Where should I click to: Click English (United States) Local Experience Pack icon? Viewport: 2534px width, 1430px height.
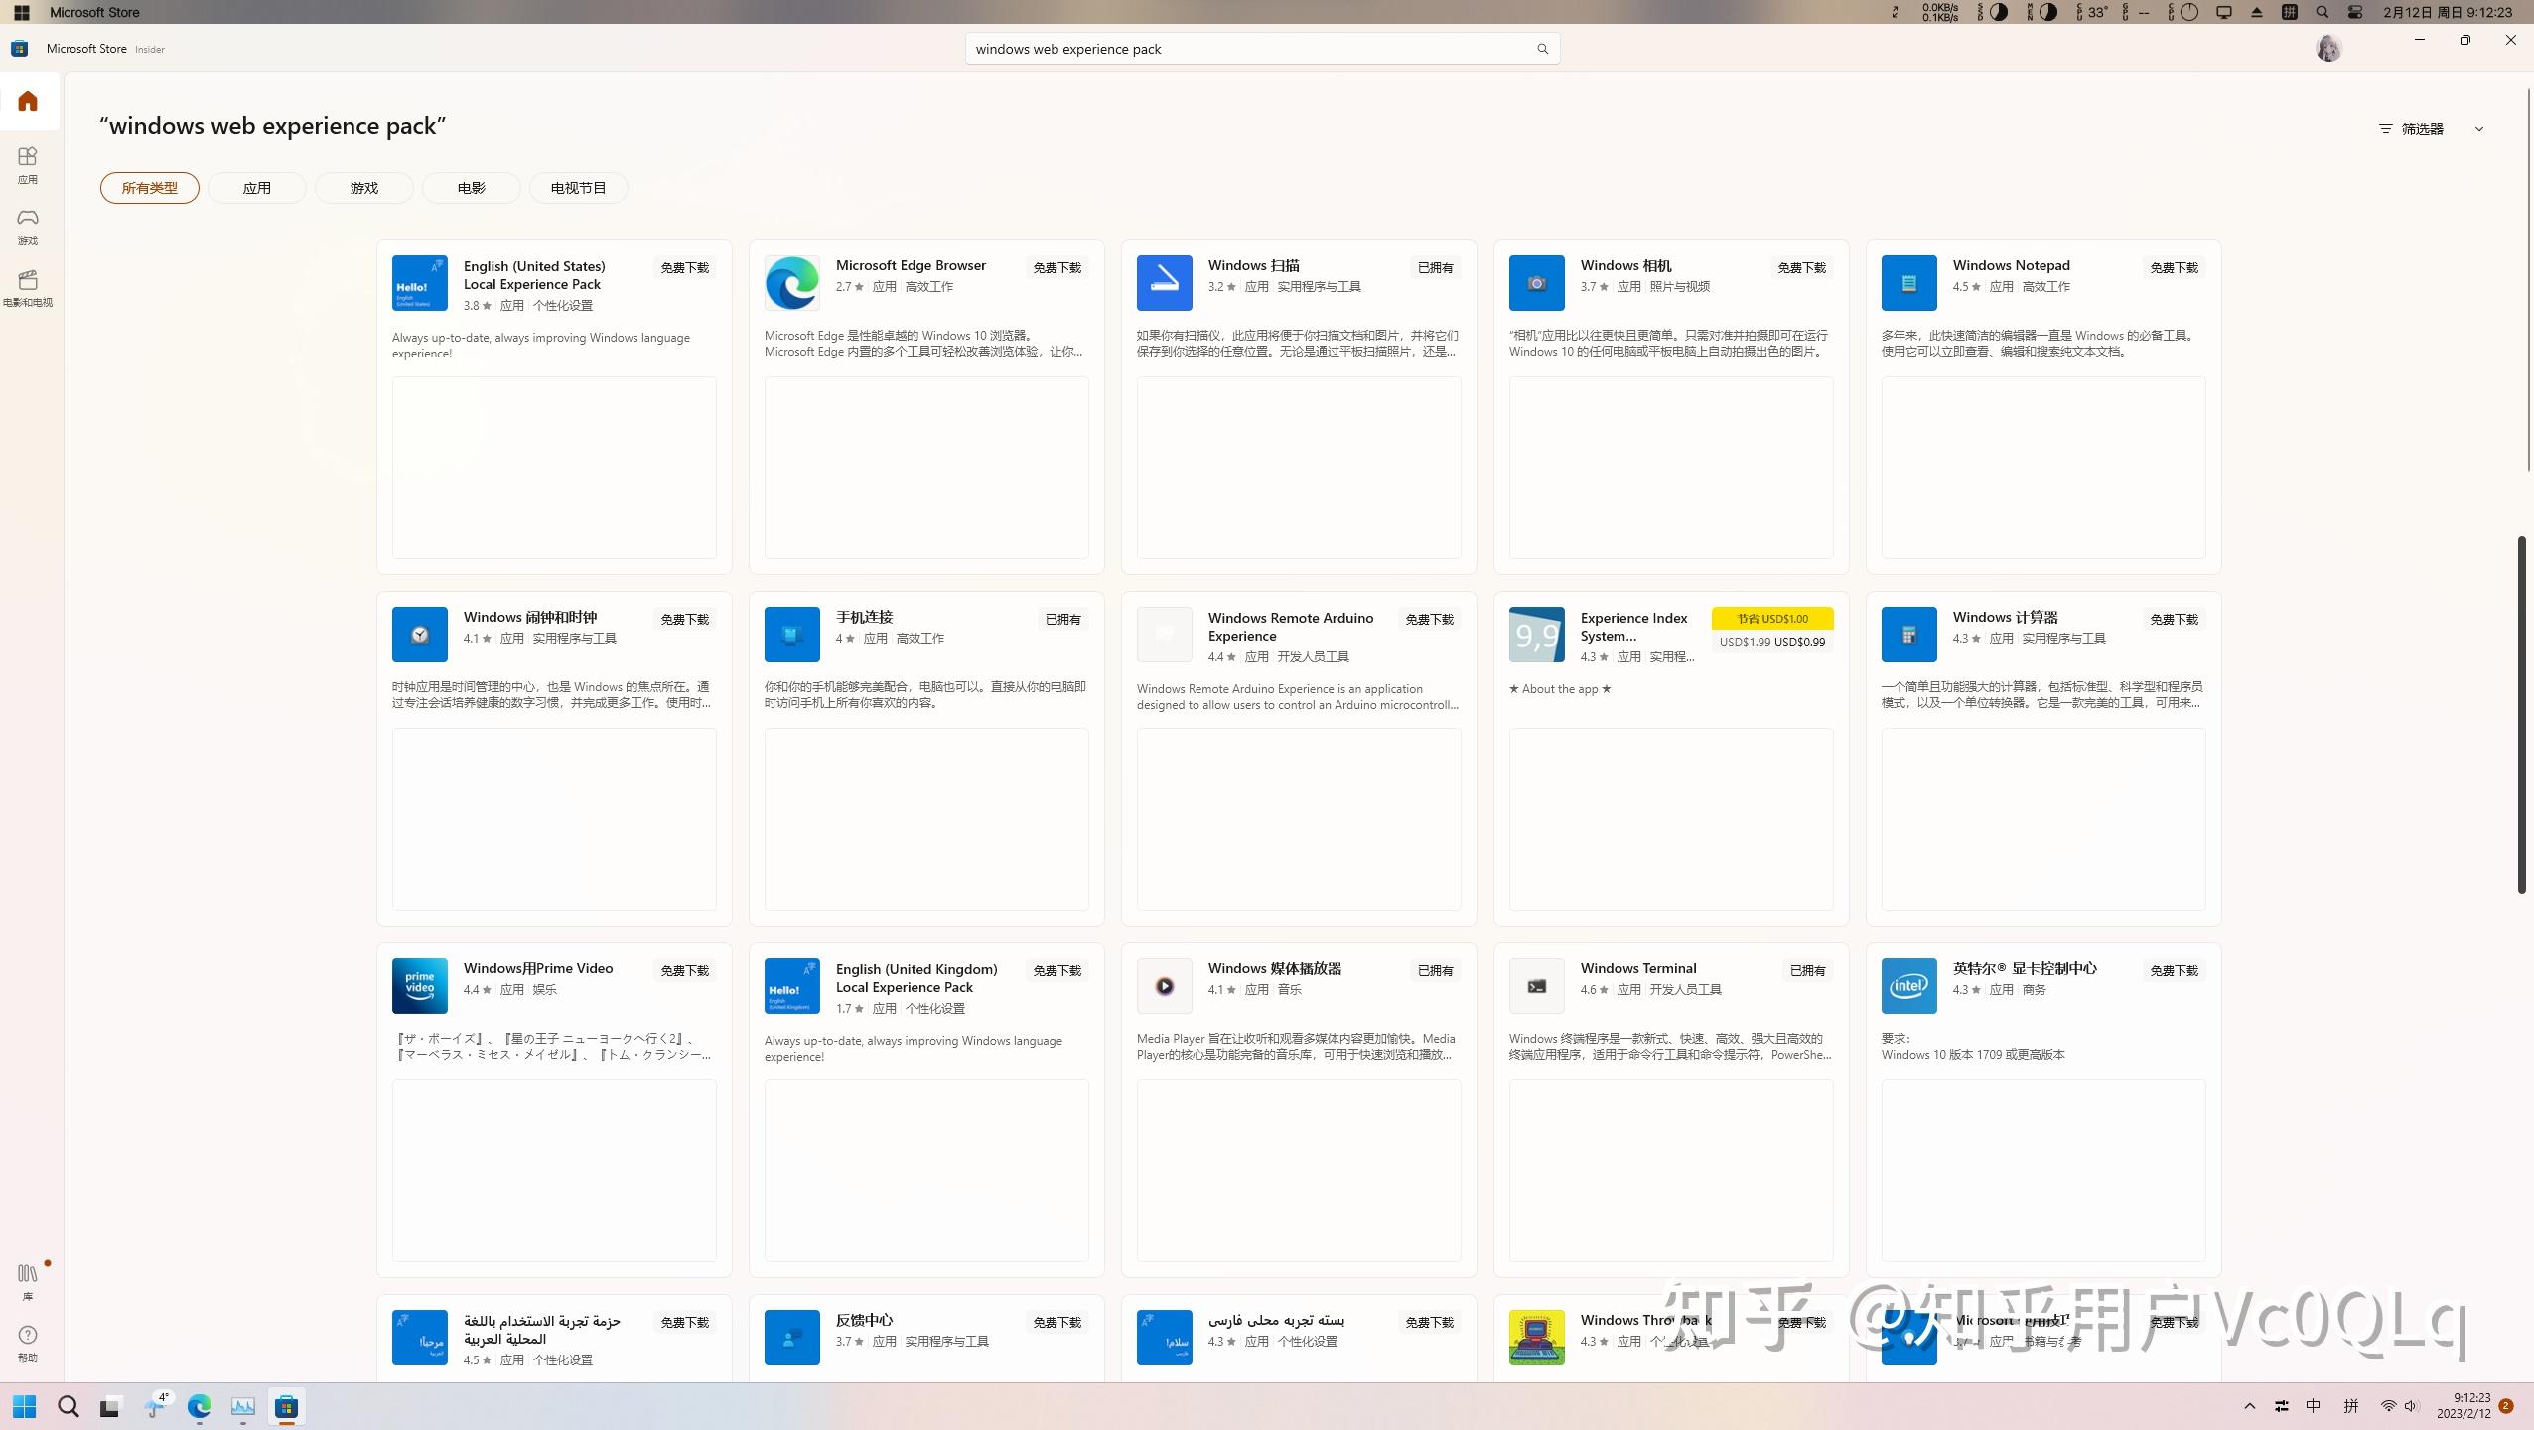419,283
